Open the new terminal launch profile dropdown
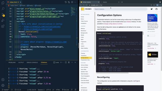Screen dimensions: 162x91 (x=63, y=62)
